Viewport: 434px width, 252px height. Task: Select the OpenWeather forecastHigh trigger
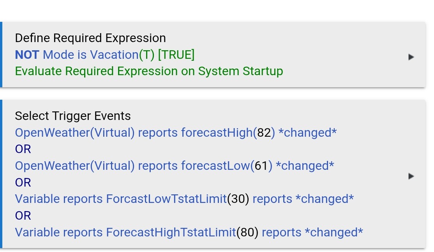[134, 133]
